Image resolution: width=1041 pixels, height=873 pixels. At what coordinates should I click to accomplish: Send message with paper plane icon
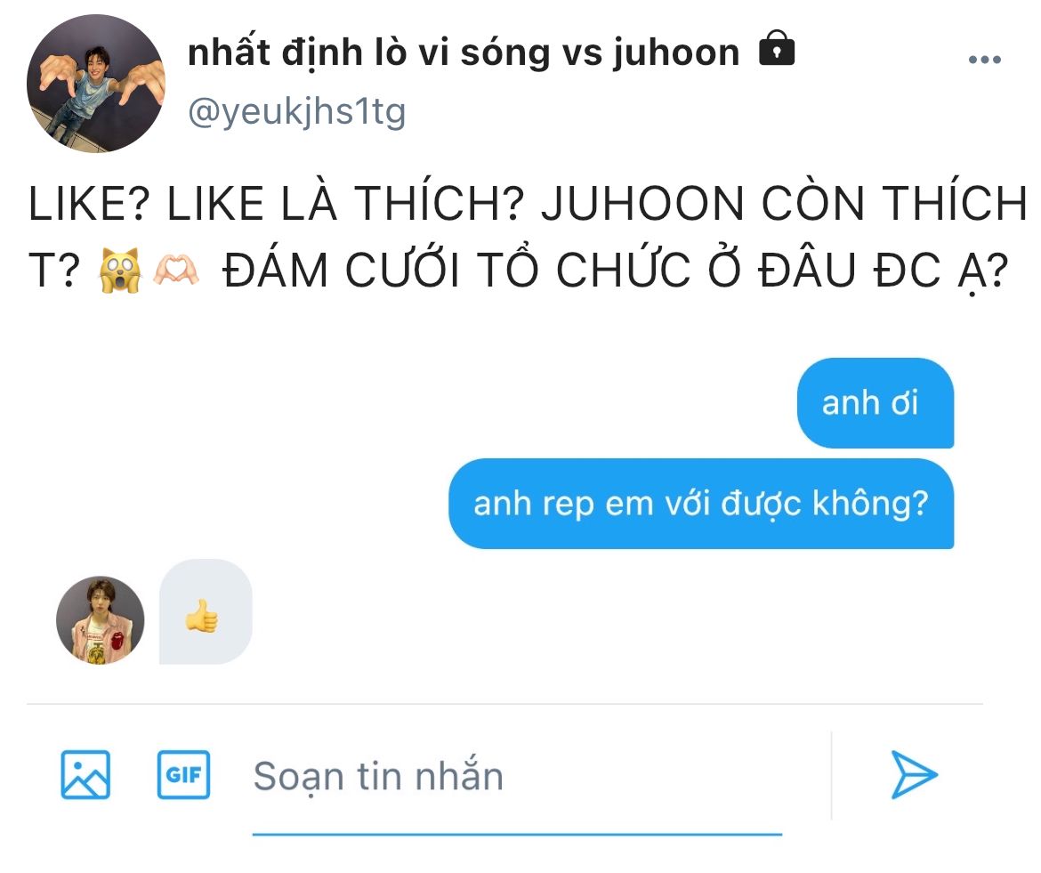point(914,774)
